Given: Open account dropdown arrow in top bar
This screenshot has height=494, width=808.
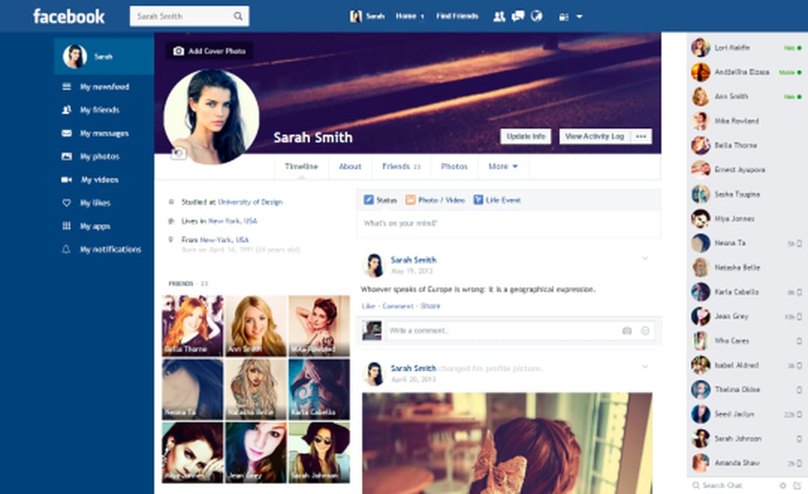Looking at the screenshot, I should (x=579, y=16).
